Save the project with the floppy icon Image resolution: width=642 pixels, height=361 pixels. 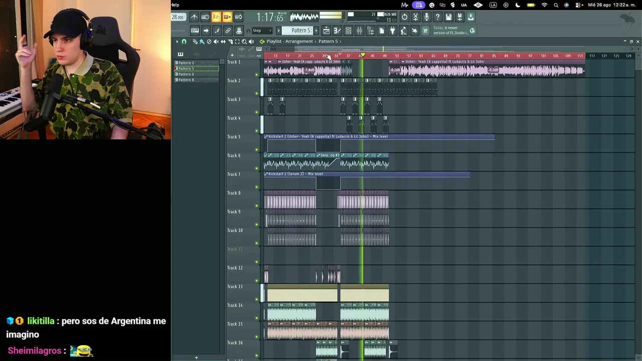point(448,17)
